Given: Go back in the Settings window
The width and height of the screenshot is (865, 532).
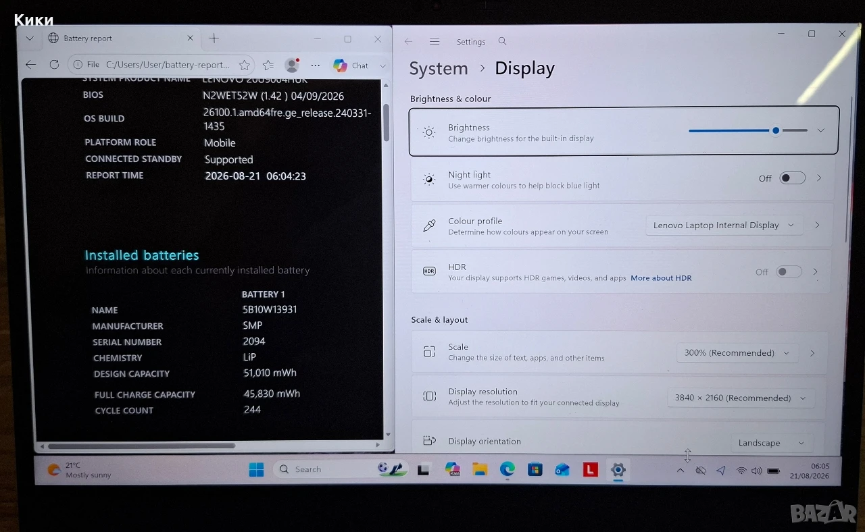Looking at the screenshot, I should point(408,42).
